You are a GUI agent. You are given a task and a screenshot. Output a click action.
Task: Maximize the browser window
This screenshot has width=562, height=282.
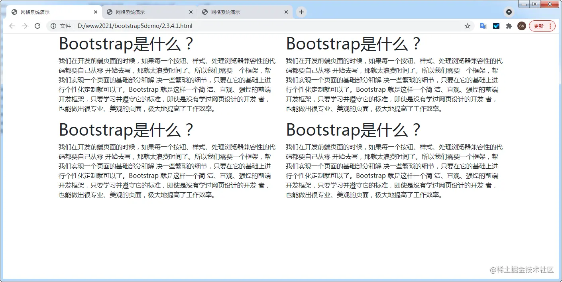click(534, 4)
